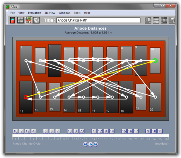Click the second layout icon right of title
The image size is (181, 158).
[156, 20]
